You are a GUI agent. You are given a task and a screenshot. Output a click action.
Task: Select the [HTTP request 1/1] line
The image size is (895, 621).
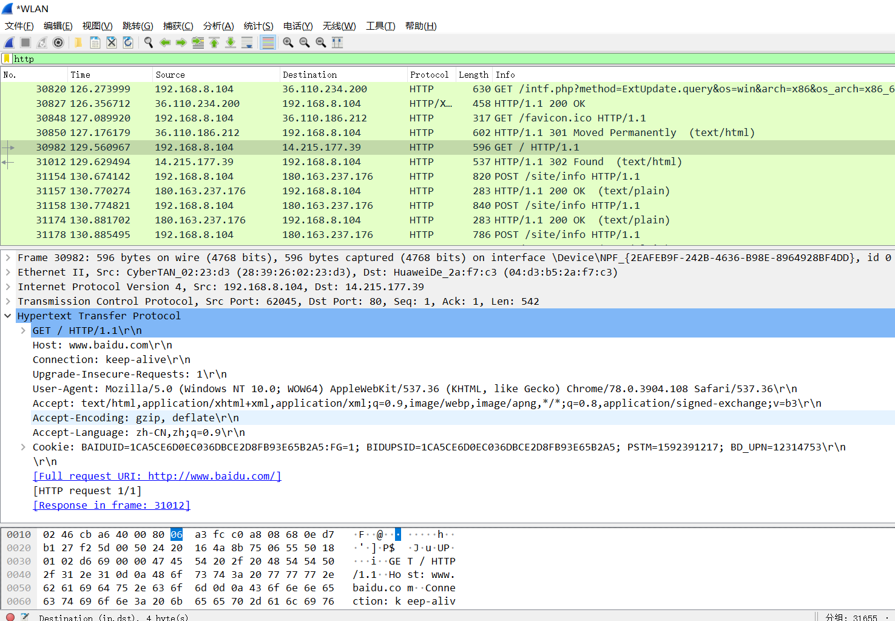coord(87,490)
